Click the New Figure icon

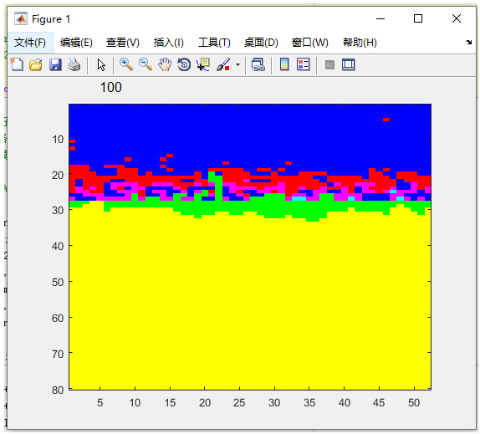17,64
